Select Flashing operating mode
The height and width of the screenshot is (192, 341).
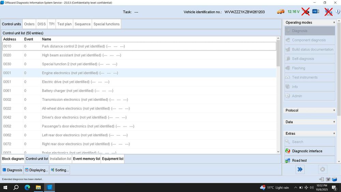pos(310,68)
